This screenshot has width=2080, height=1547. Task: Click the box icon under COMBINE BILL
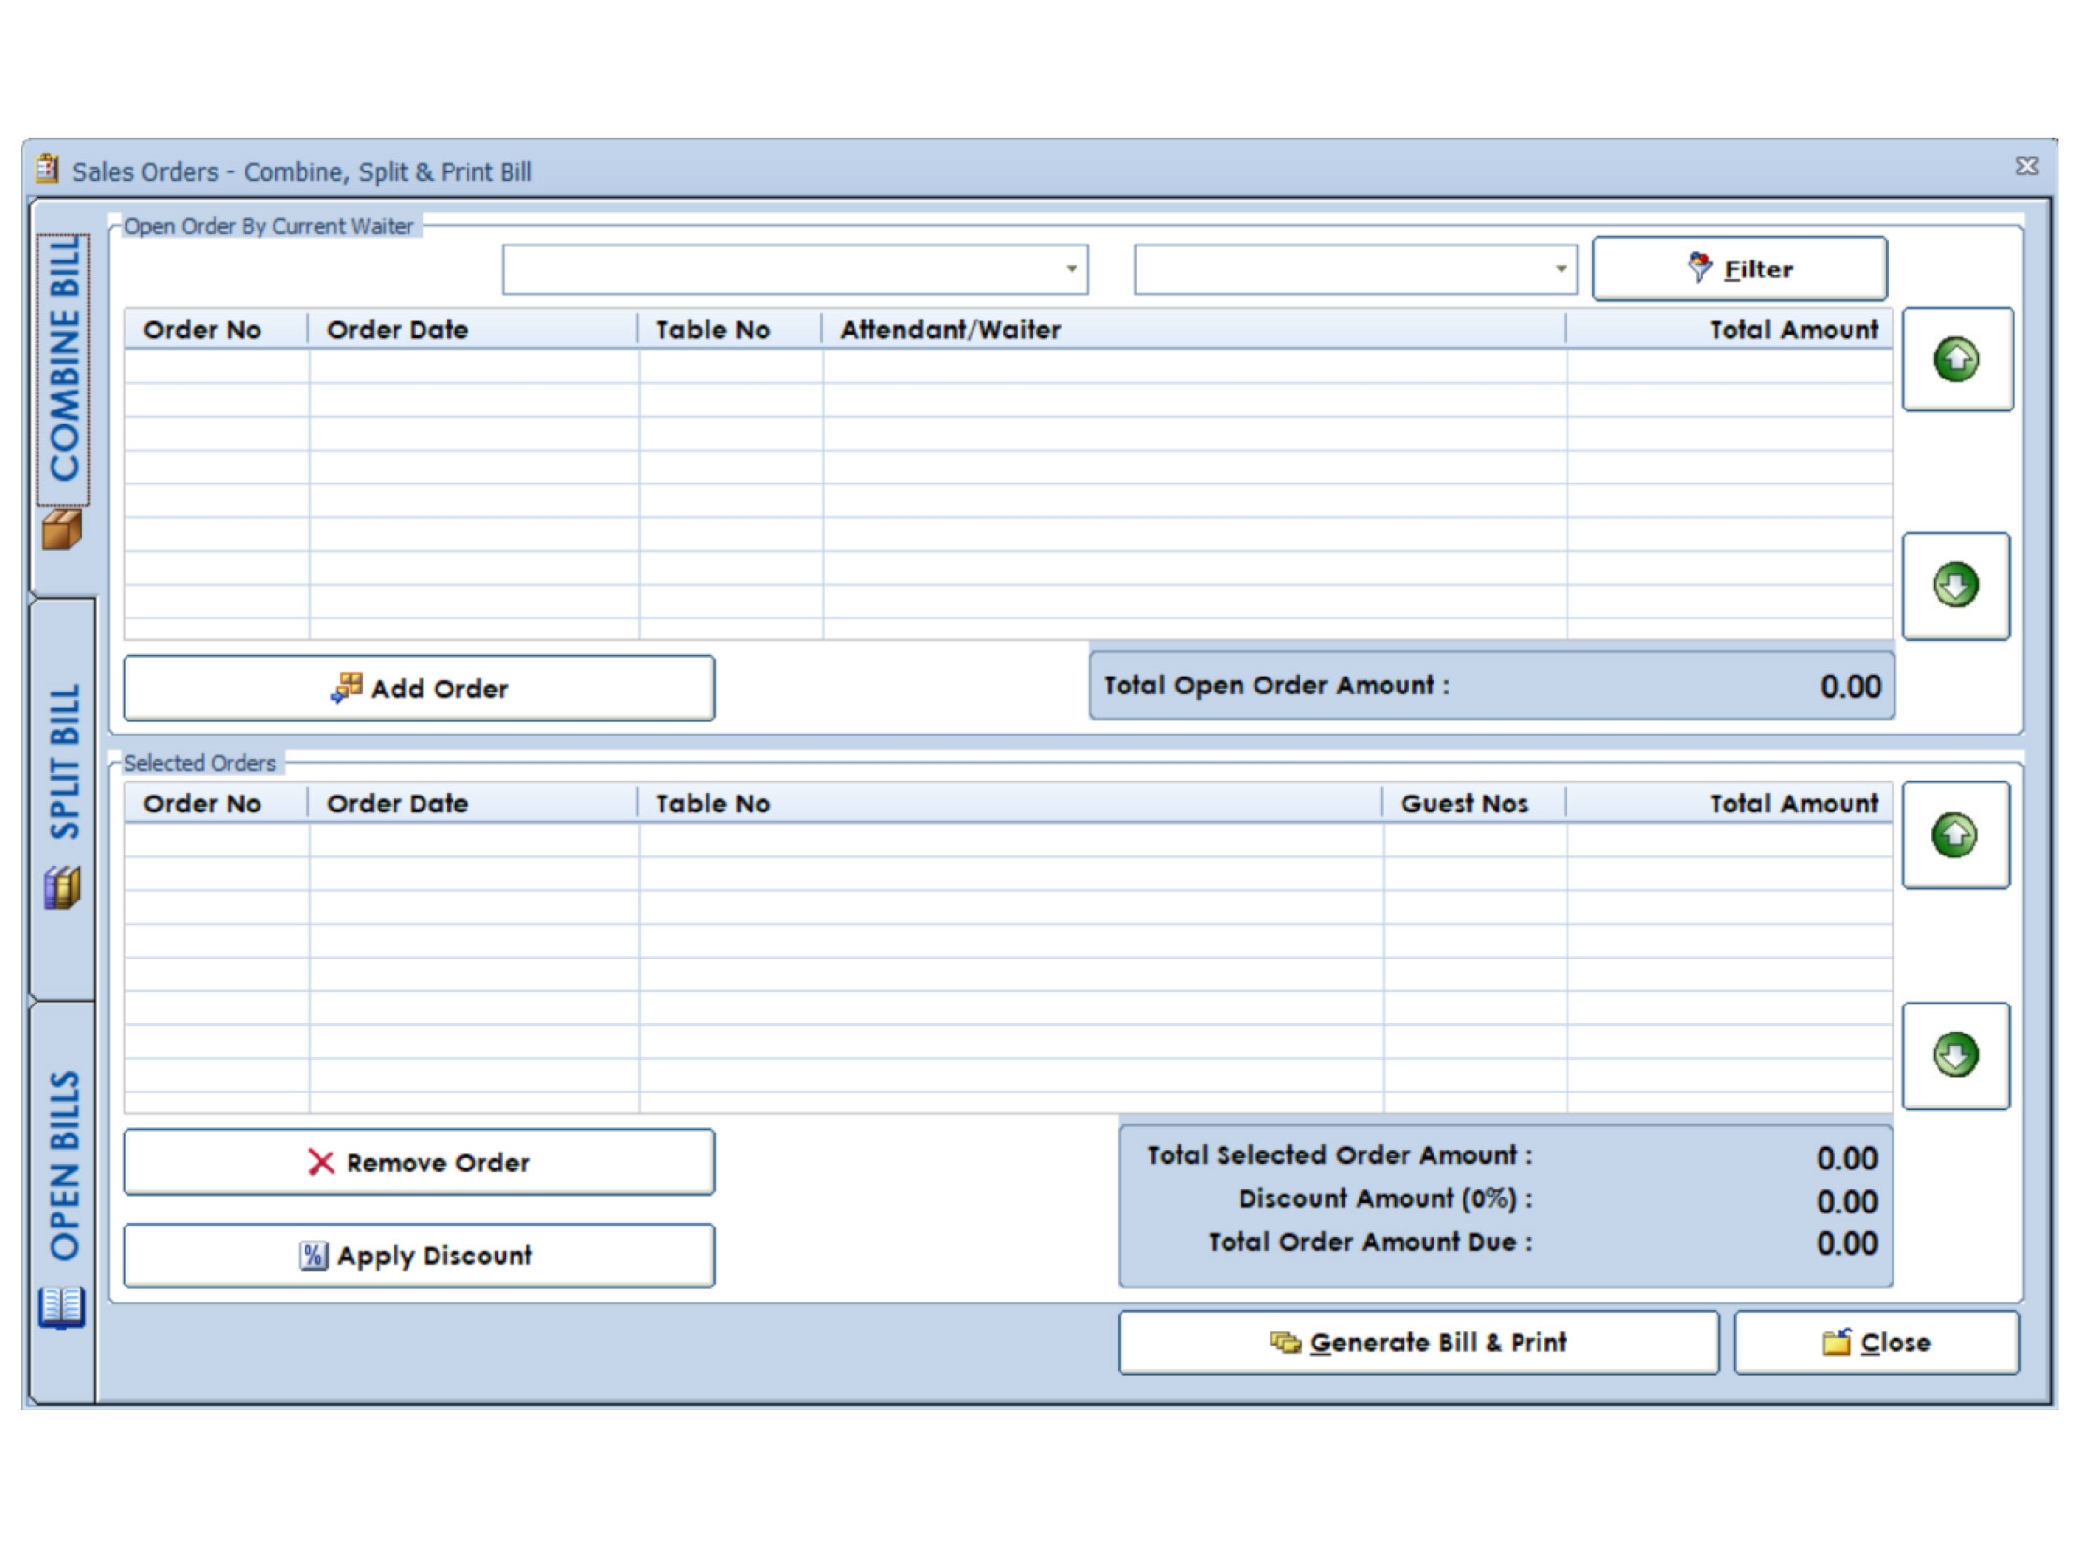pyautogui.click(x=62, y=530)
